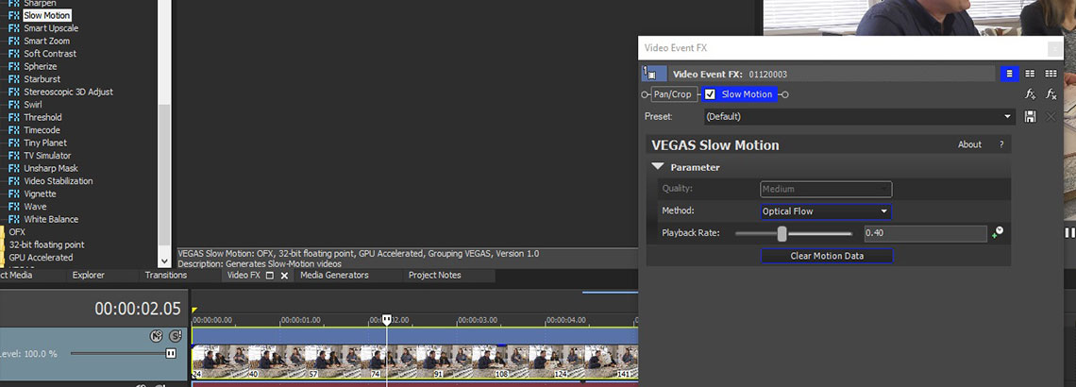This screenshot has width=1076, height=387.
Task: Open the Preset dropdown showing (Default)
Action: (x=859, y=117)
